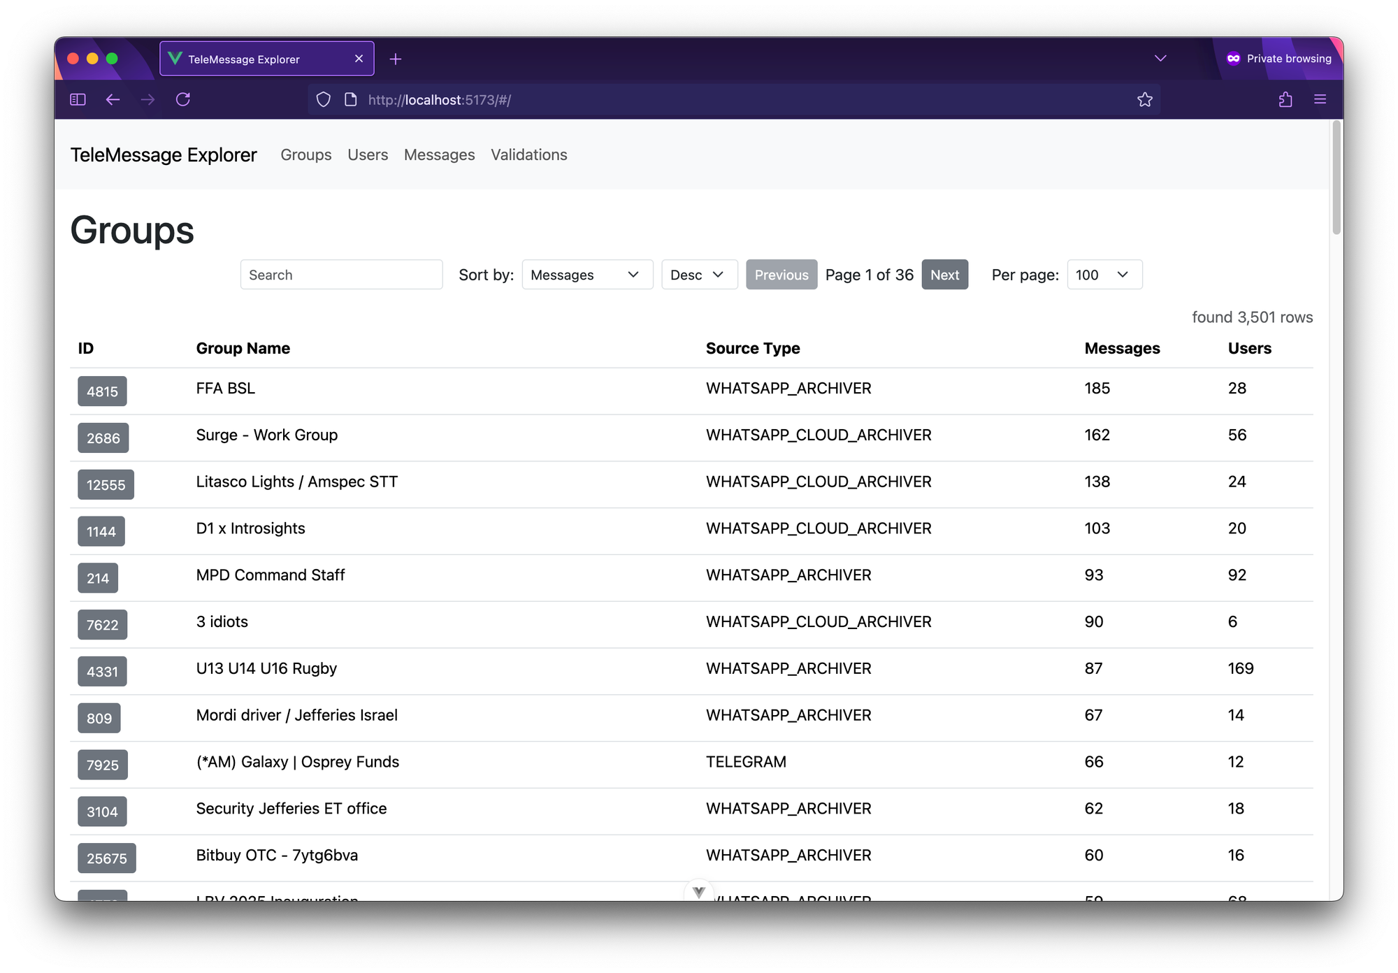Open the Per page 100 dropdown
Viewport: 1398px width, 973px height.
pyautogui.click(x=1104, y=275)
